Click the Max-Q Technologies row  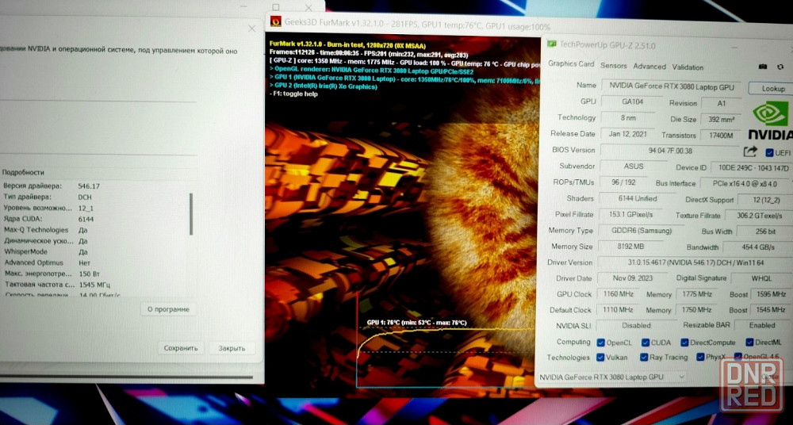coord(95,230)
